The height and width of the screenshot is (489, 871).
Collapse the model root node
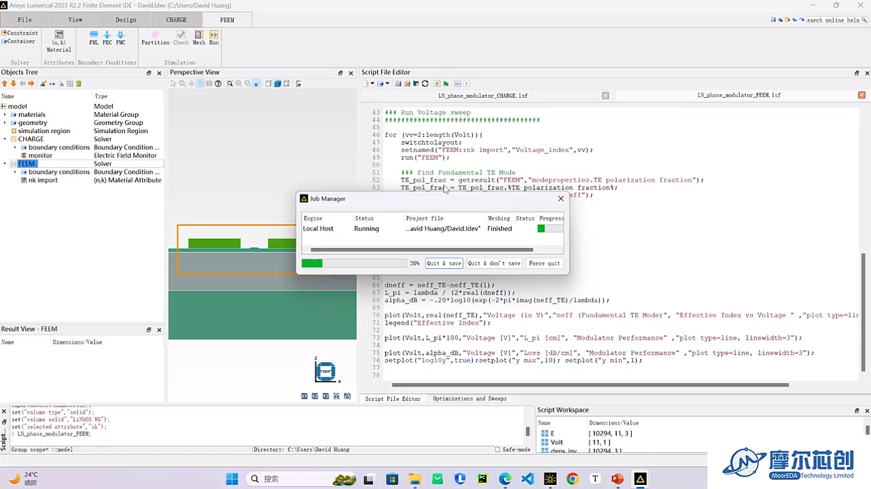[3, 107]
